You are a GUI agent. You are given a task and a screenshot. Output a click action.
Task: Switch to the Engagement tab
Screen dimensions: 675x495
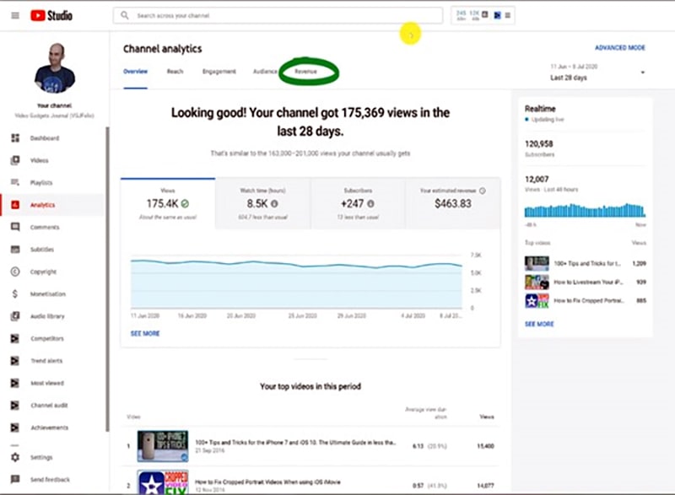(219, 72)
